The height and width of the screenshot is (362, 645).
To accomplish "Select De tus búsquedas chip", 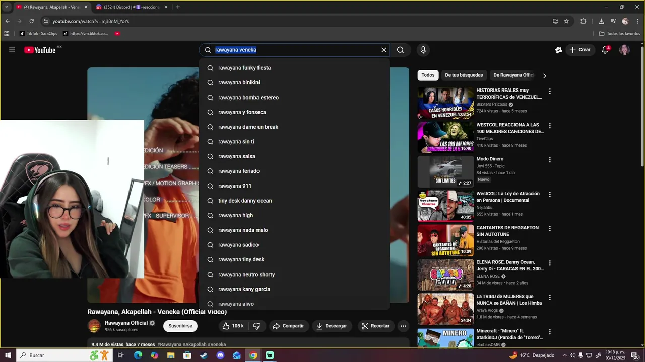I will click(x=464, y=75).
